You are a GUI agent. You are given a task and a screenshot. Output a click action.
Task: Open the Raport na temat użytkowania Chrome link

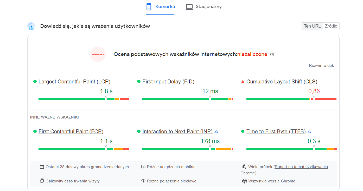[x=284, y=170]
